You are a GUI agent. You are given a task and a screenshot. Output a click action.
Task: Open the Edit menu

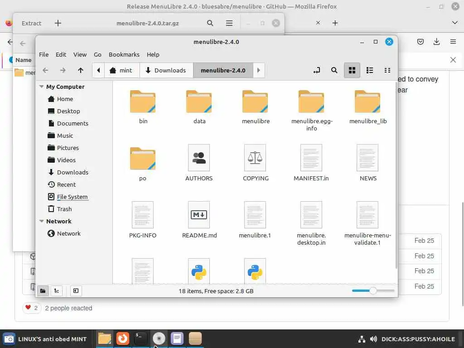[61, 54]
